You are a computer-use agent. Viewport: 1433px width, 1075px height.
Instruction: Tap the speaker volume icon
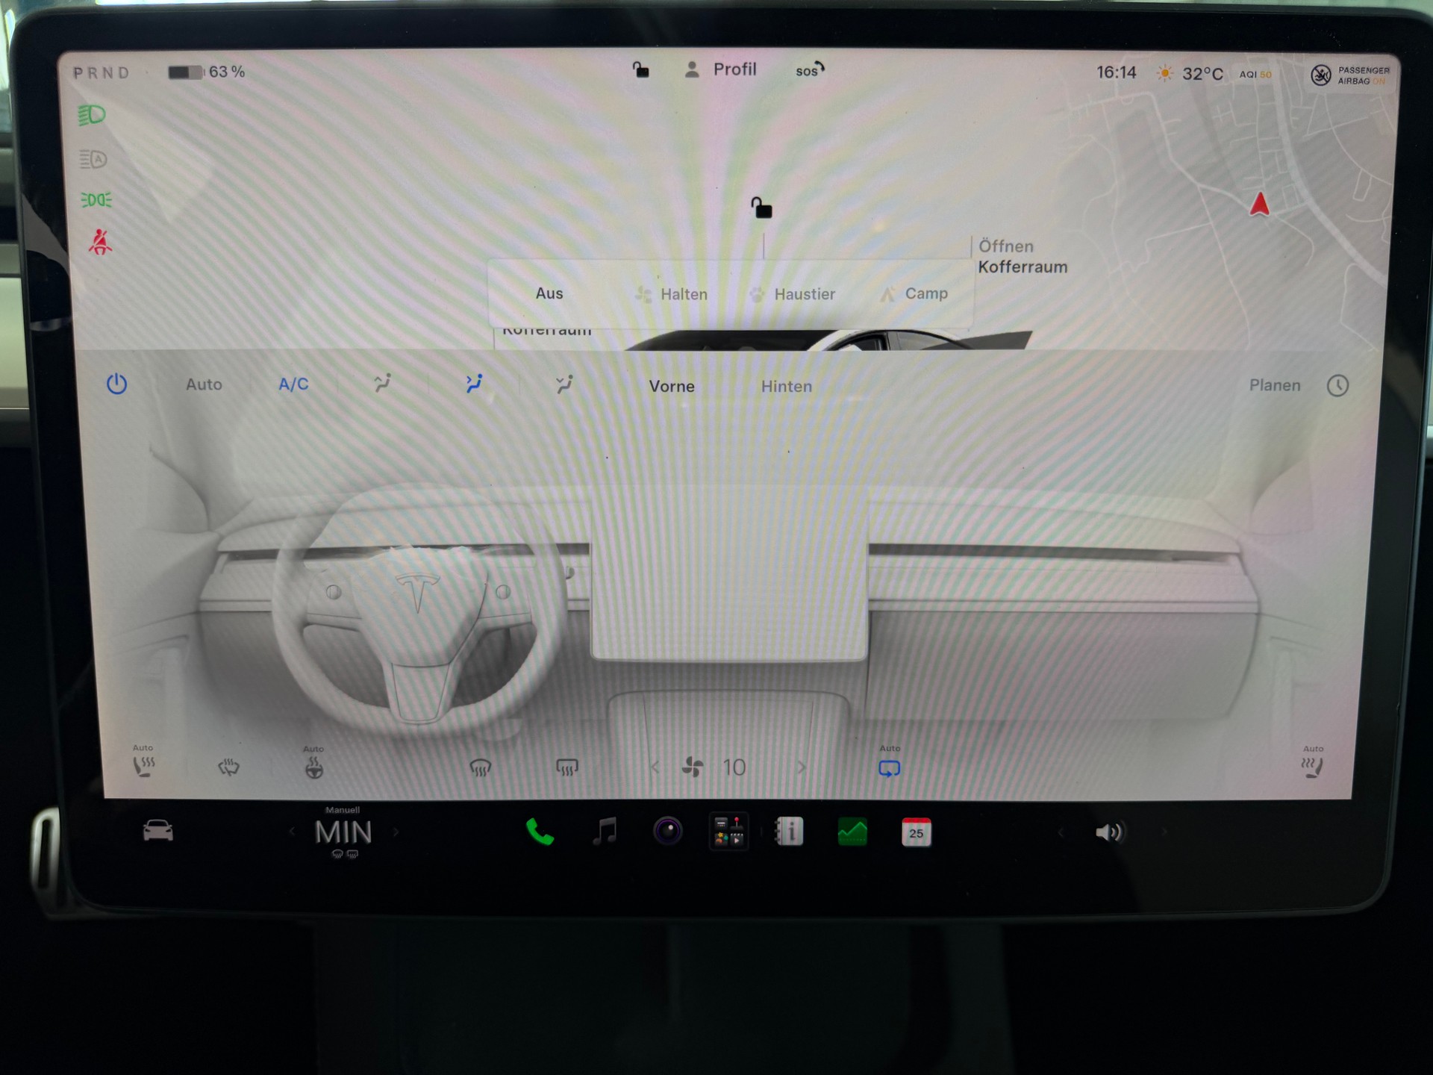(x=1109, y=832)
